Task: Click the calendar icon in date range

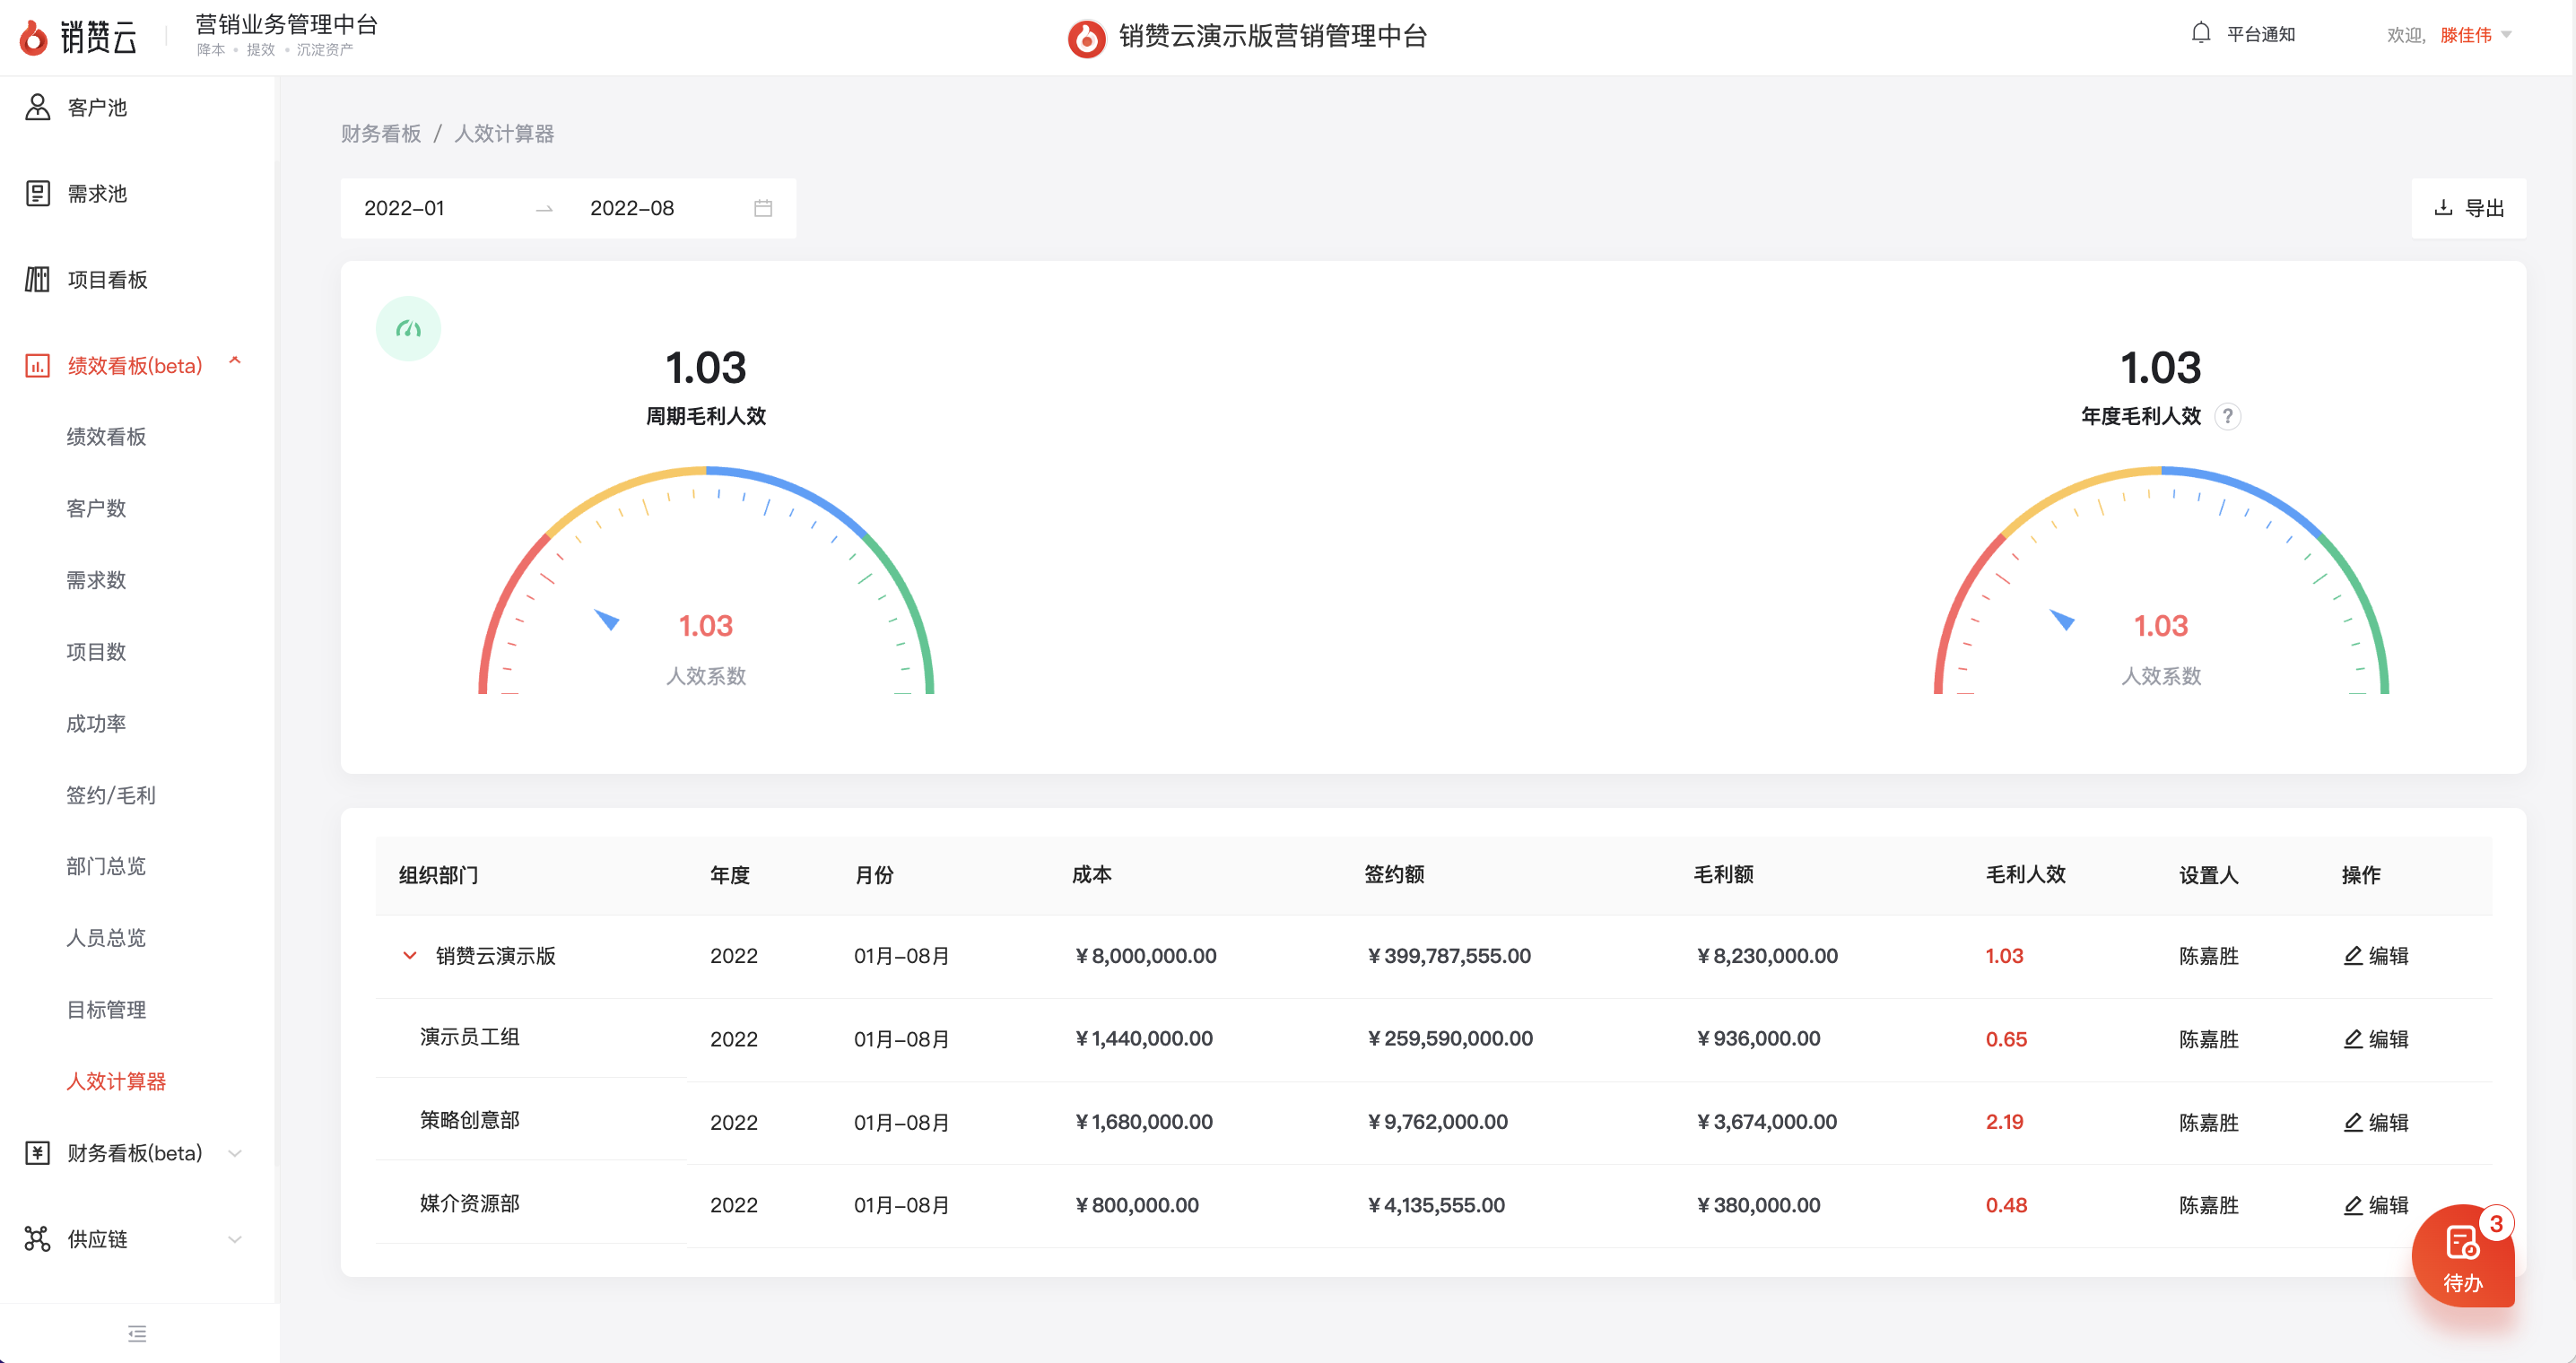Action: click(x=763, y=208)
